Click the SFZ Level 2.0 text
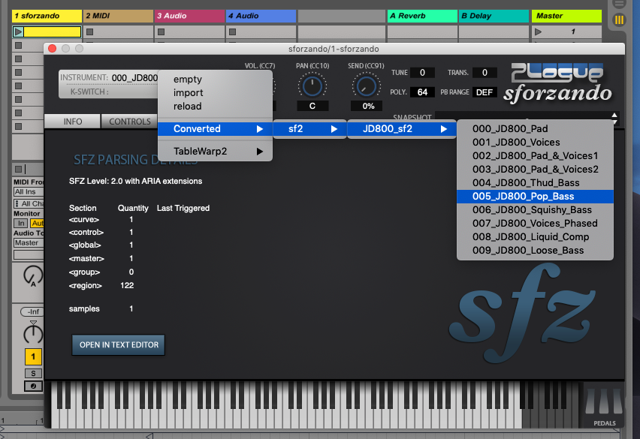This screenshot has width=640, height=439. 135,181
